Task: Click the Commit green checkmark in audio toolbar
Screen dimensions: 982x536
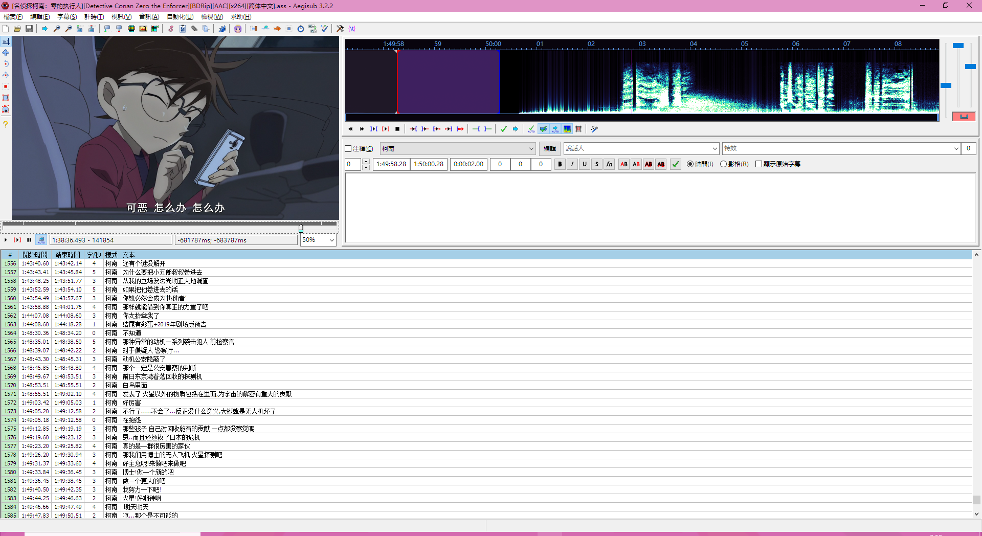Action: (x=504, y=129)
